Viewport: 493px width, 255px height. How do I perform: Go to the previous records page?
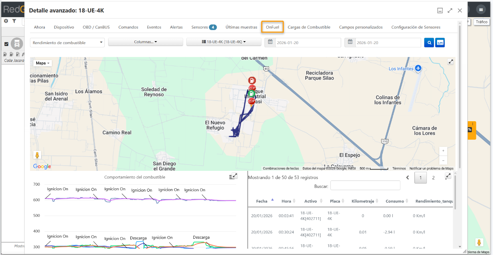coord(408,178)
